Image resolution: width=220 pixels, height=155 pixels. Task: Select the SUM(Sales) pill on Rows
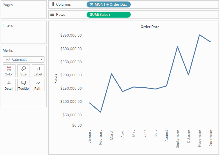108,15
